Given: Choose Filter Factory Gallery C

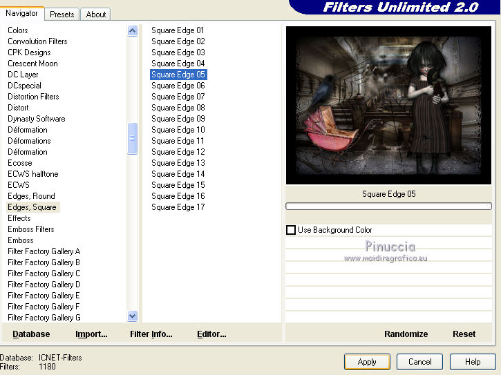Looking at the screenshot, I should click(x=44, y=273).
